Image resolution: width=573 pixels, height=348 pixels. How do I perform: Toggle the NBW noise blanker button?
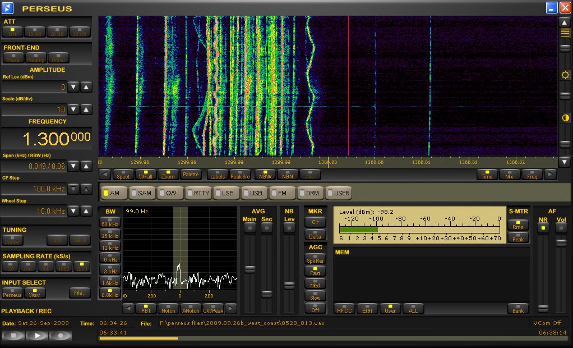point(265,175)
